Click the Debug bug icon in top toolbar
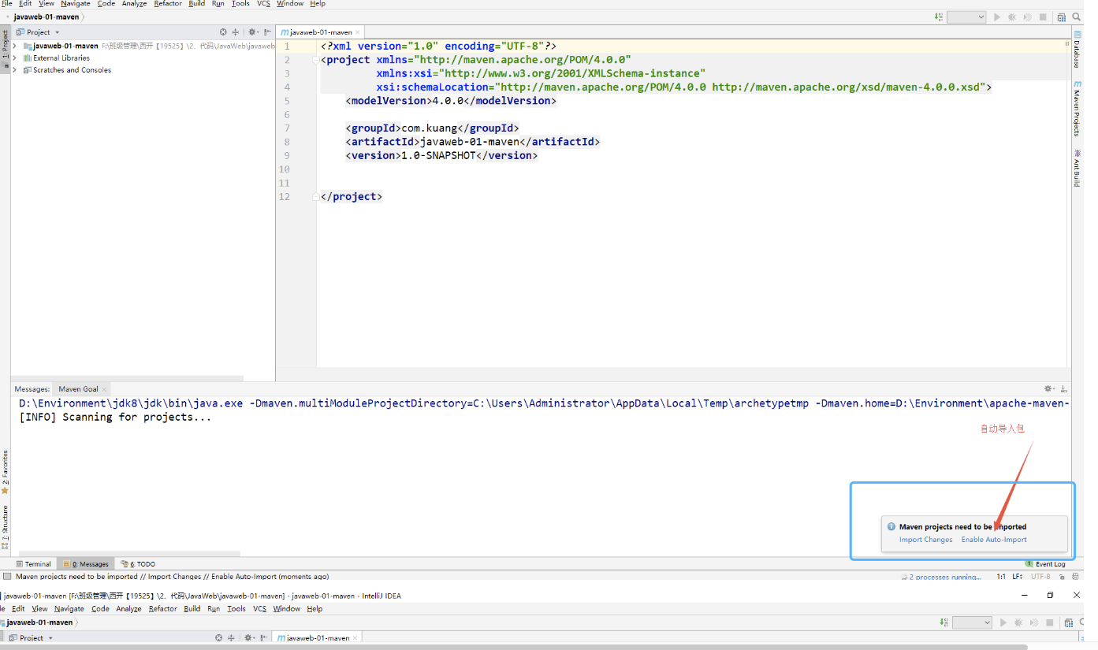The height and width of the screenshot is (650, 1098). pos(1012,17)
